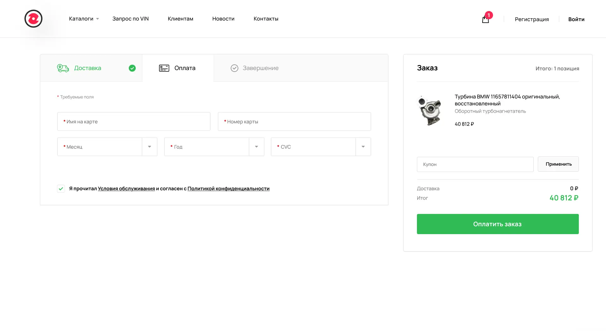
Task: Click the Купон input field
Action: click(x=475, y=164)
